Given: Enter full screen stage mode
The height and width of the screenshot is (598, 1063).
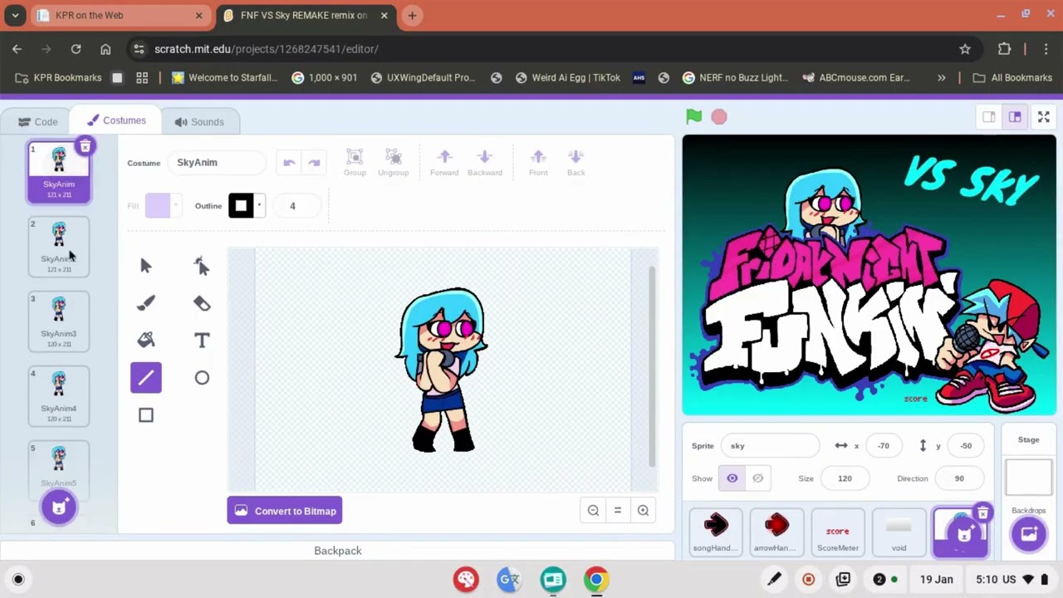Looking at the screenshot, I should pos(1044,117).
